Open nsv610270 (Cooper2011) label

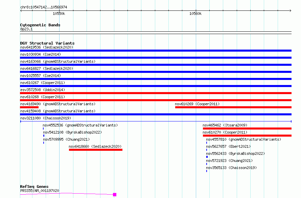pyautogui.click(x=225, y=132)
